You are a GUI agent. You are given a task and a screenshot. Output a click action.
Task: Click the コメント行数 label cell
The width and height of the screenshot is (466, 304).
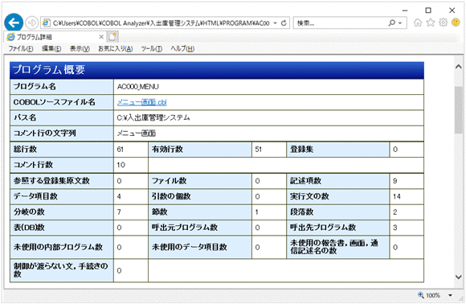[x=62, y=165]
